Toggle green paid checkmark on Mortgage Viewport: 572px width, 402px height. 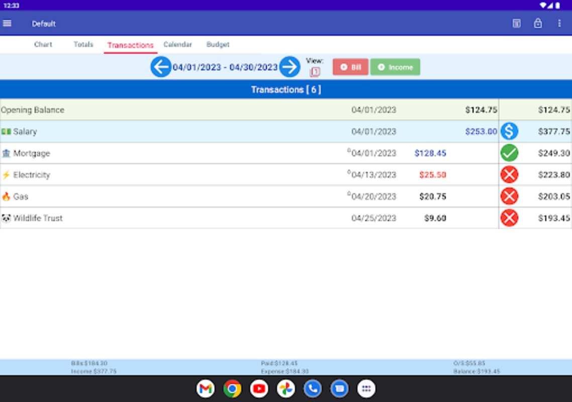point(509,153)
